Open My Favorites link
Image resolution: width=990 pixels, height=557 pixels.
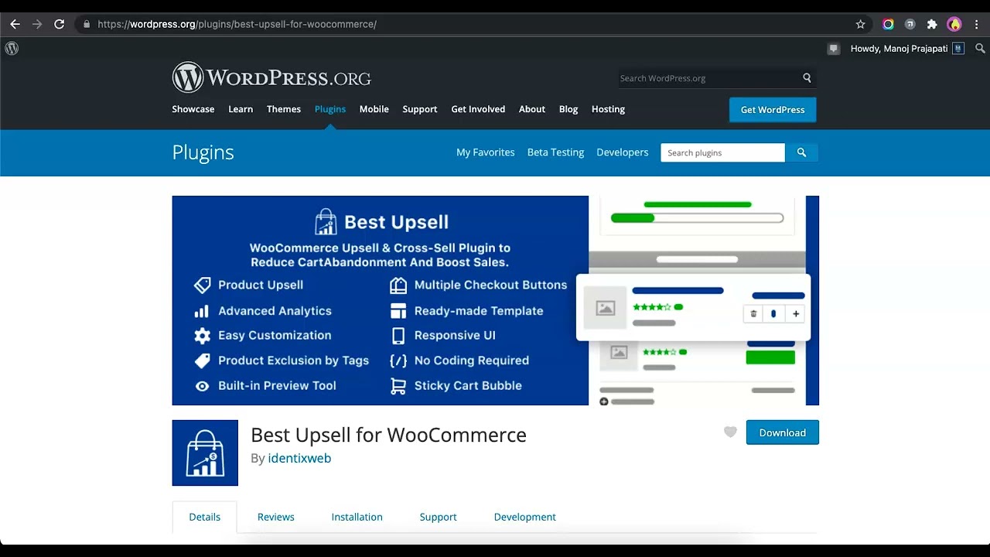coord(486,152)
